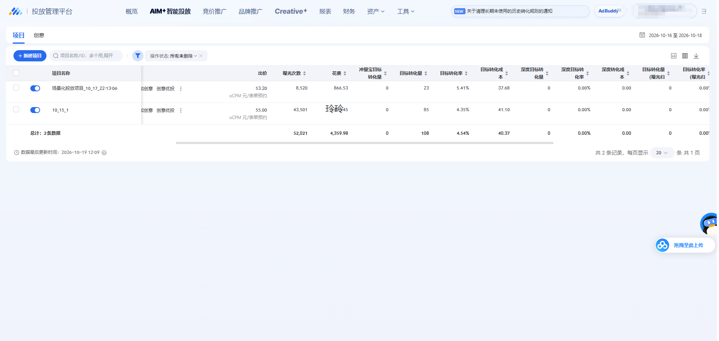Click the cloud upload icon
This screenshot has width=719, height=341.
[662, 245]
